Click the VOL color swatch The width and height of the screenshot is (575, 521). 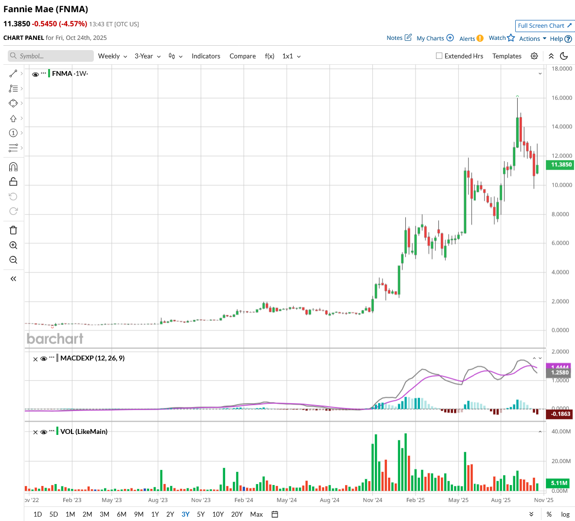click(x=57, y=431)
